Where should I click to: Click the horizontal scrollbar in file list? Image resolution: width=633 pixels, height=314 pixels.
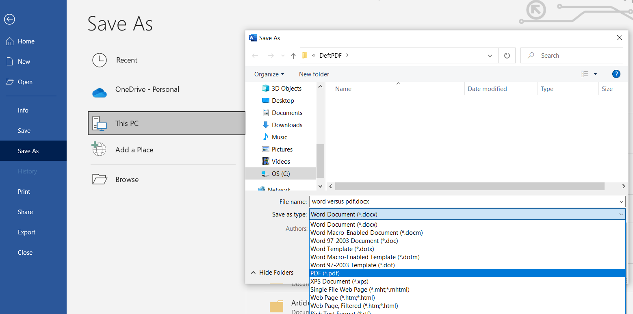470,186
